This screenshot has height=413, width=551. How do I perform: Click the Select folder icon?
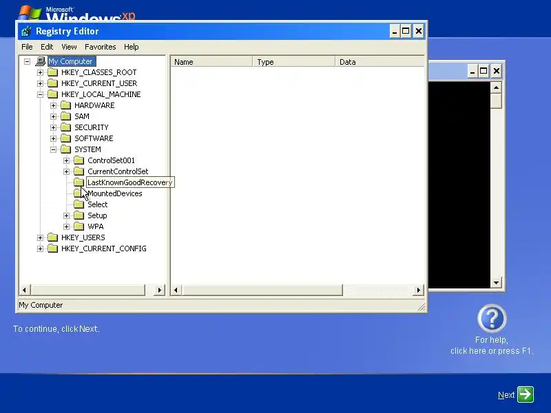pyautogui.click(x=79, y=204)
